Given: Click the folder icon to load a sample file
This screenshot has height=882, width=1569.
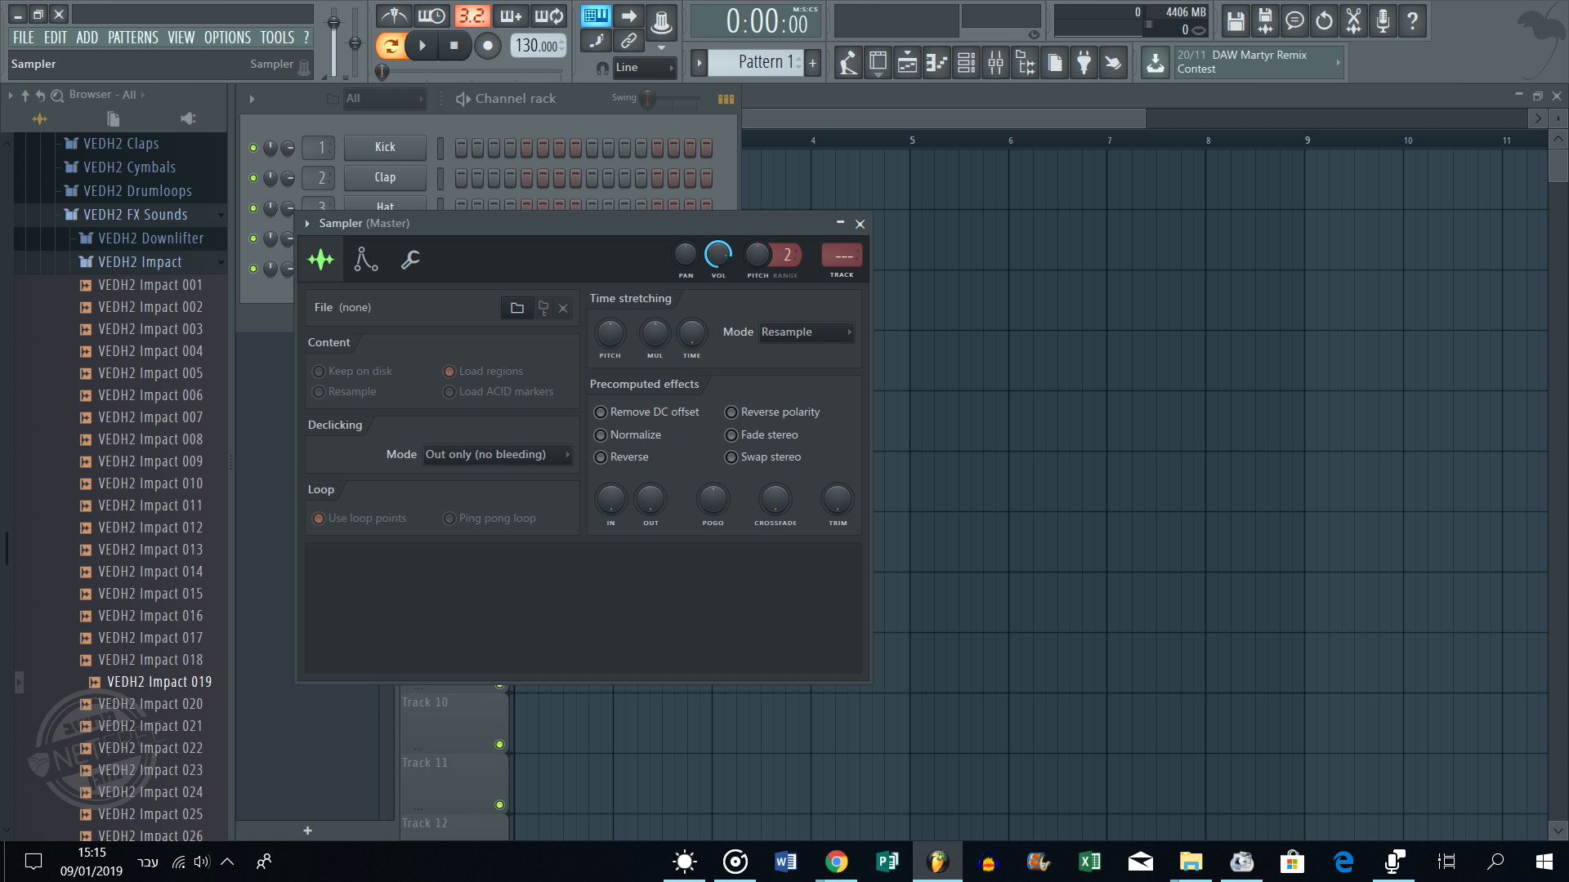Looking at the screenshot, I should click(516, 308).
